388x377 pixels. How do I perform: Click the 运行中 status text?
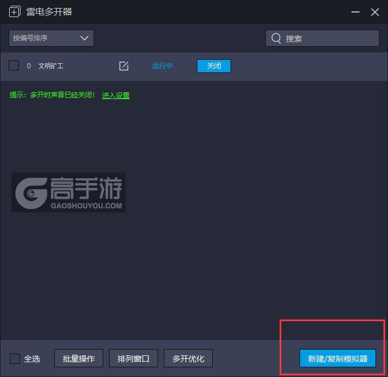[162, 66]
